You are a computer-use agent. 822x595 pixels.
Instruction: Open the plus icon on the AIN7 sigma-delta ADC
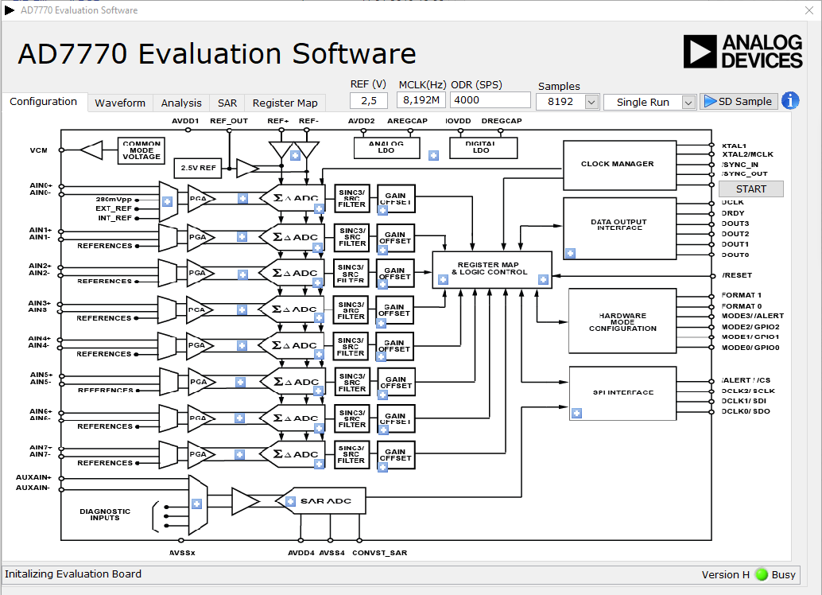[320, 464]
